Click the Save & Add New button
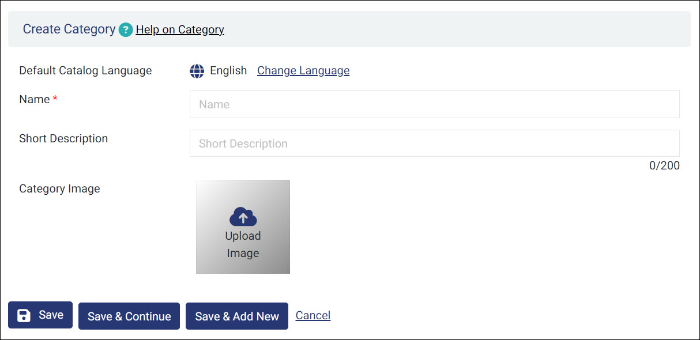Image resolution: width=700 pixels, height=340 pixels. click(237, 316)
